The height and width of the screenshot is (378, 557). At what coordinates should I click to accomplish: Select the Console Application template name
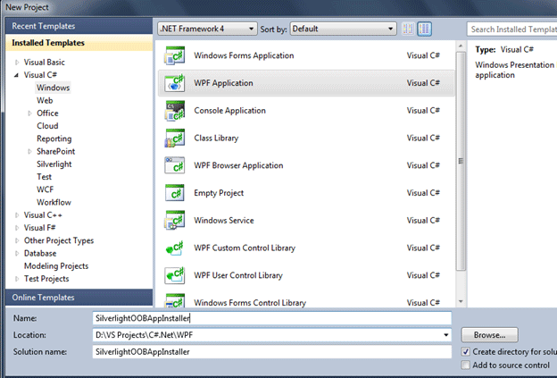point(229,111)
